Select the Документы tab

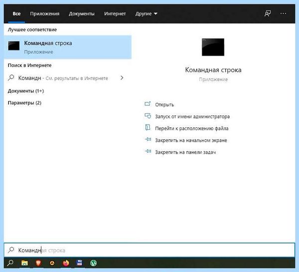[x=82, y=14]
